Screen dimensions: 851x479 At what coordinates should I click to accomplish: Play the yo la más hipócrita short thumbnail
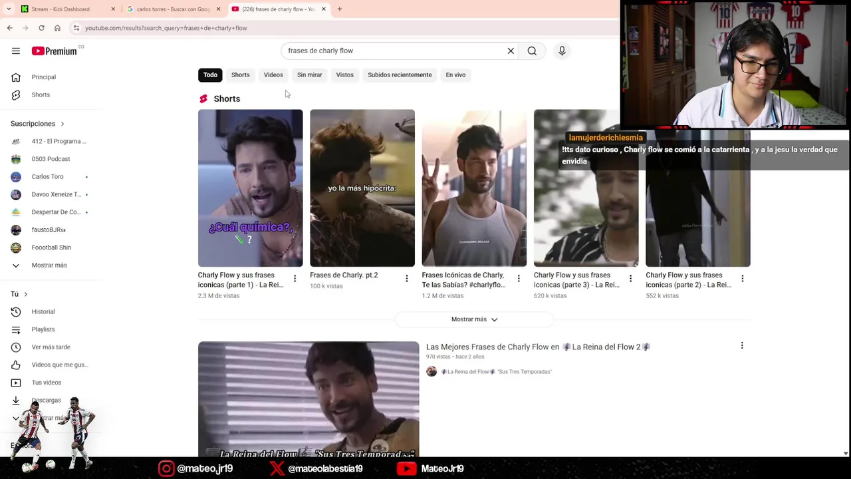coord(362,188)
